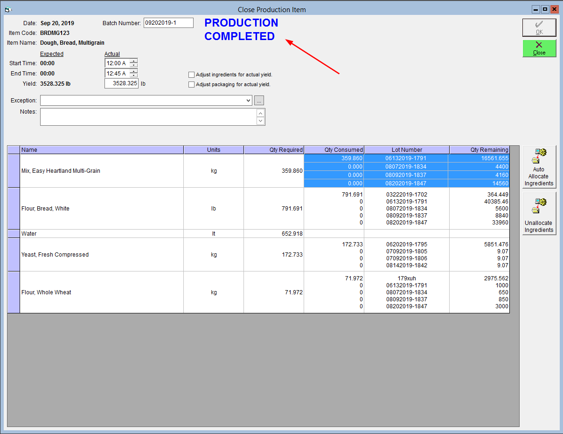Click the Auto Allocate Ingredients icon button

pos(539,167)
